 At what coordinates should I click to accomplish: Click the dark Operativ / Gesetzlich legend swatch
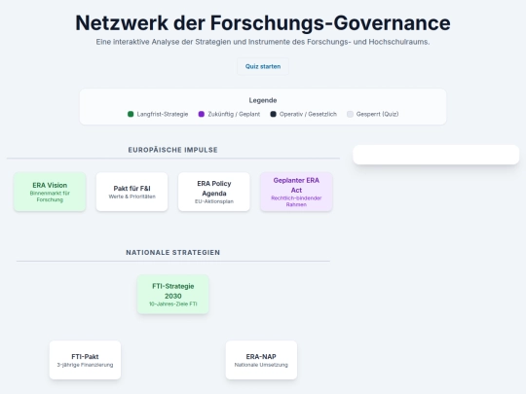(x=273, y=114)
